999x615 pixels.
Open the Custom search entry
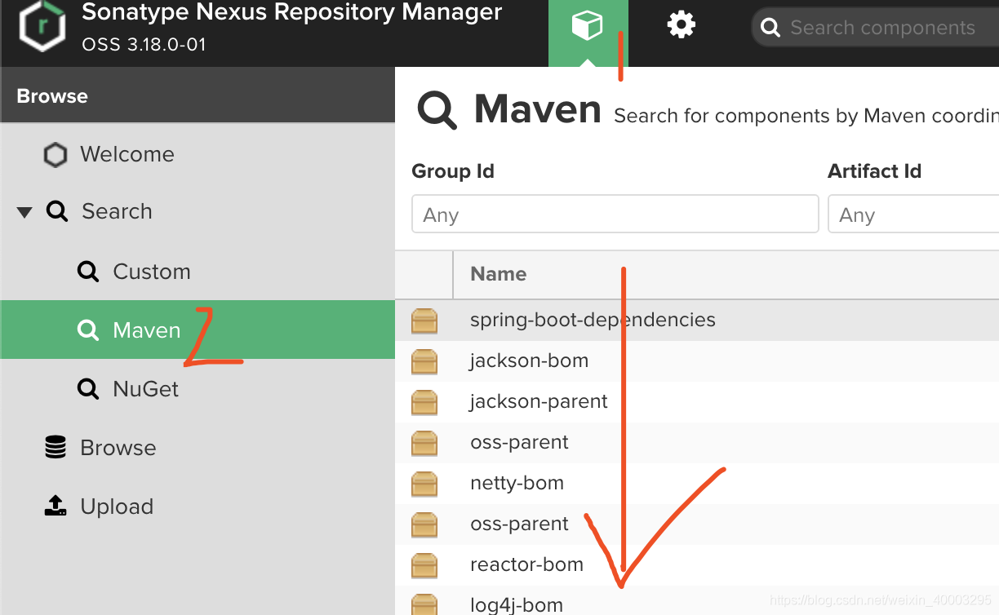[x=151, y=272]
